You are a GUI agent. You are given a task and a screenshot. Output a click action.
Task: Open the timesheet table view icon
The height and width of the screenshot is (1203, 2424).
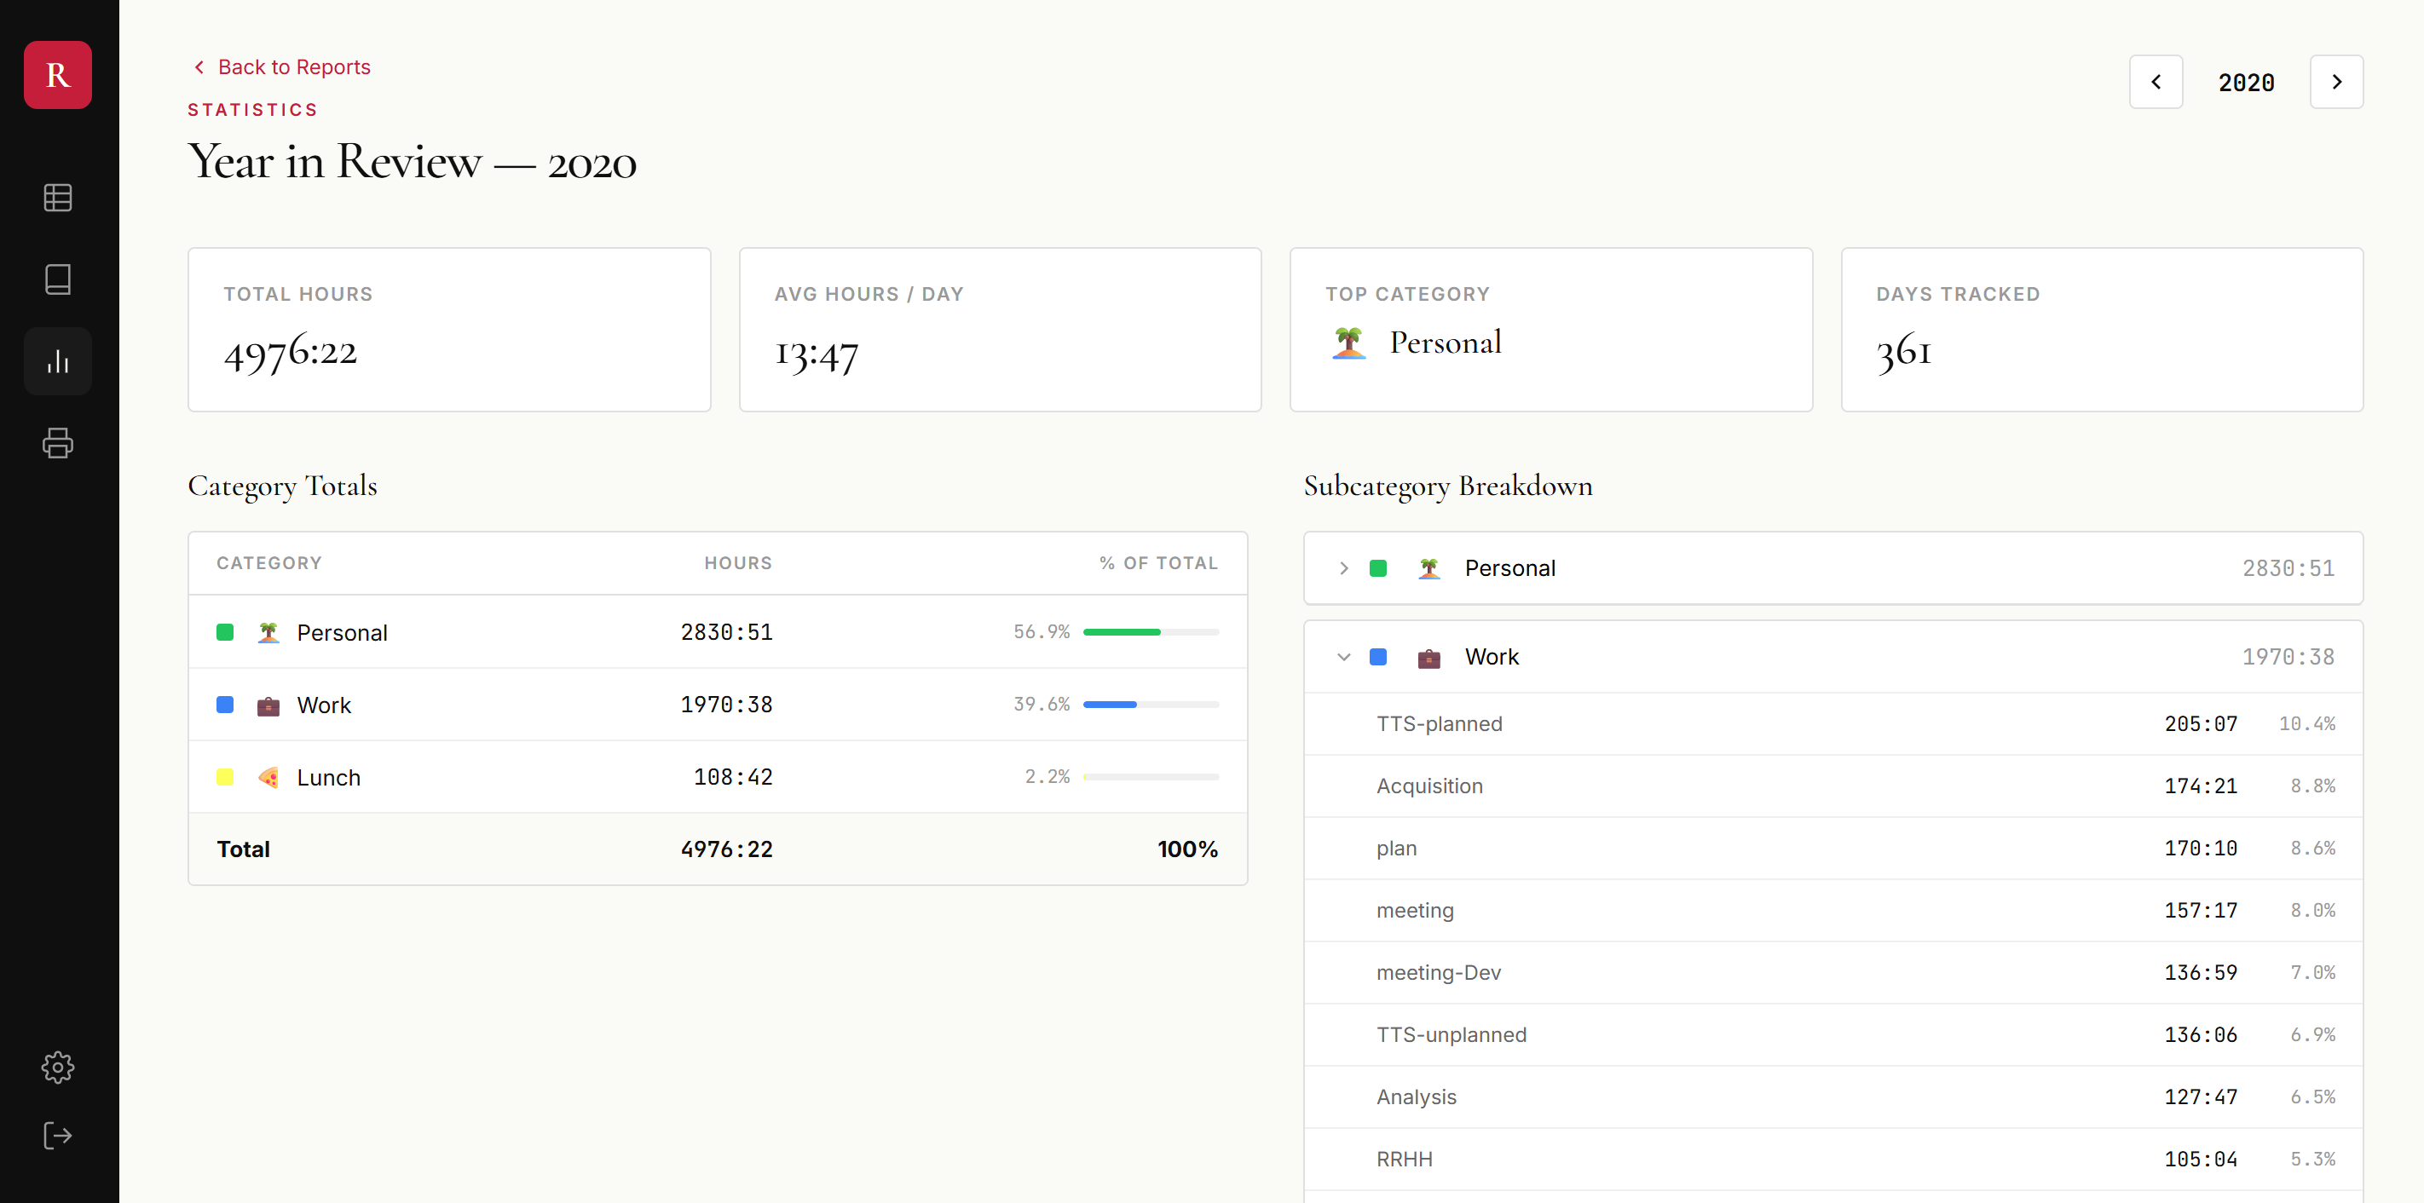[x=57, y=198]
